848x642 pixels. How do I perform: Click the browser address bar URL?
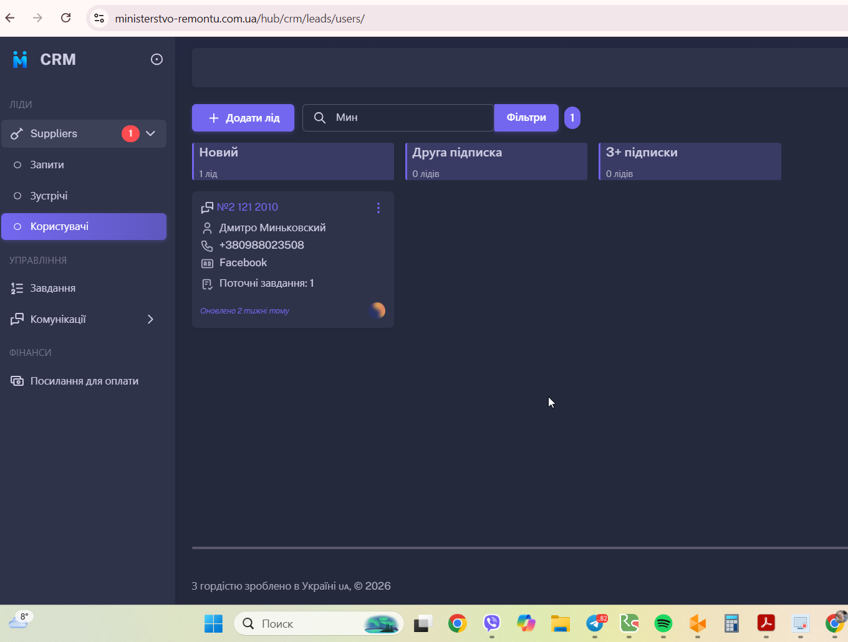240,19
